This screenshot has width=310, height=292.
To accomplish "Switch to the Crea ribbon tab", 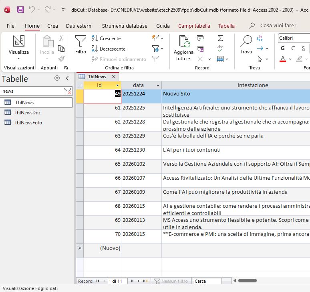I will click(52, 26).
